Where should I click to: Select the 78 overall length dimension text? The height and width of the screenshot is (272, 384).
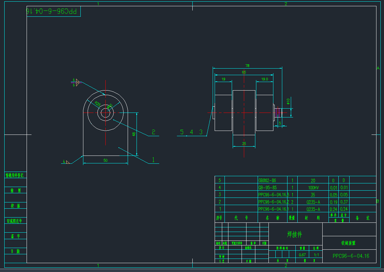[x=247, y=66]
